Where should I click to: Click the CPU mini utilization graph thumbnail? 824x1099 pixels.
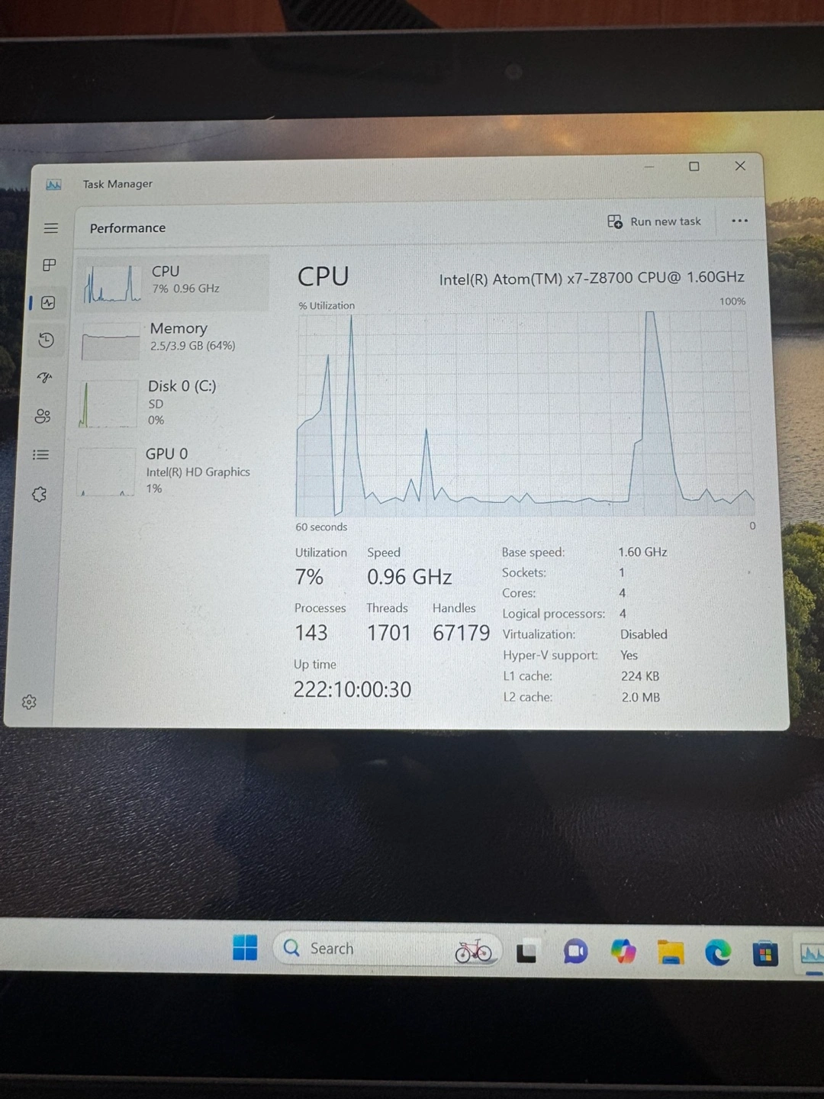point(112,283)
